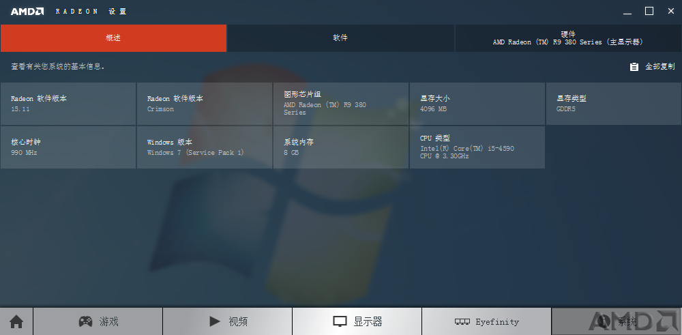Switch to the 概述 overview tab
The height and width of the screenshot is (335, 682).
point(113,38)
